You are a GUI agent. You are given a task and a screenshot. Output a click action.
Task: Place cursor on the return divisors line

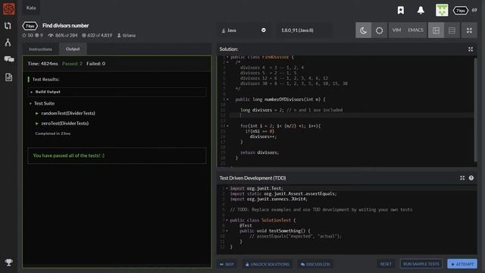click(259, 152)
